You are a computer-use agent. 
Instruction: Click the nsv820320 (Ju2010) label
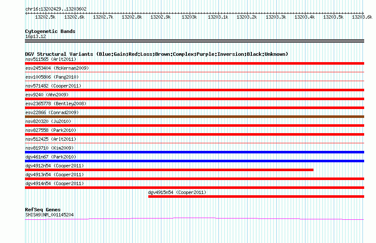[48, 121]
